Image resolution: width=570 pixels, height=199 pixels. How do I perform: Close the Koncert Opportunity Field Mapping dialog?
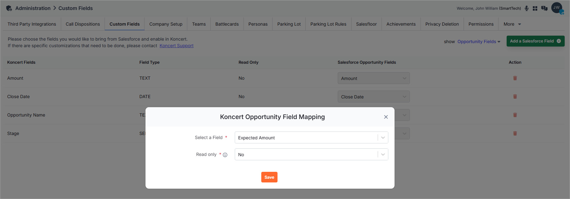pos(386,117)
